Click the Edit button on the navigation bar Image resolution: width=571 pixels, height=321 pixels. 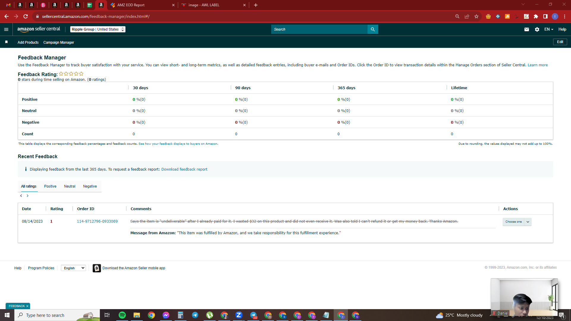pos(560,42)
